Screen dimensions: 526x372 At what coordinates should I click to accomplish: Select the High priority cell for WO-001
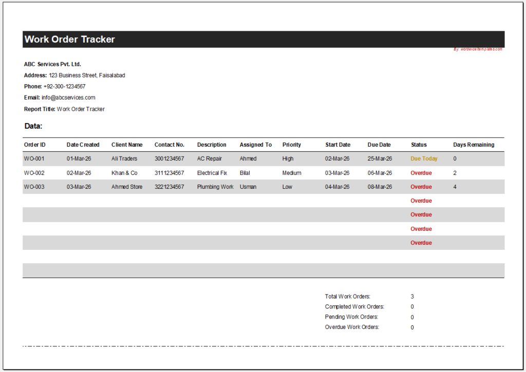pos(287,159)
